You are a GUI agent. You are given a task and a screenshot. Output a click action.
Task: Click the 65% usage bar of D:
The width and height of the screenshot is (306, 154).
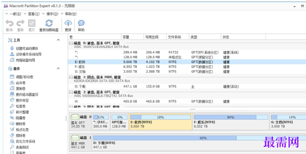[199, 138]
